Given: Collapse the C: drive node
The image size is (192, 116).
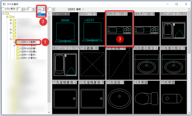Looking at the screenshot, I should coord(7,17).
